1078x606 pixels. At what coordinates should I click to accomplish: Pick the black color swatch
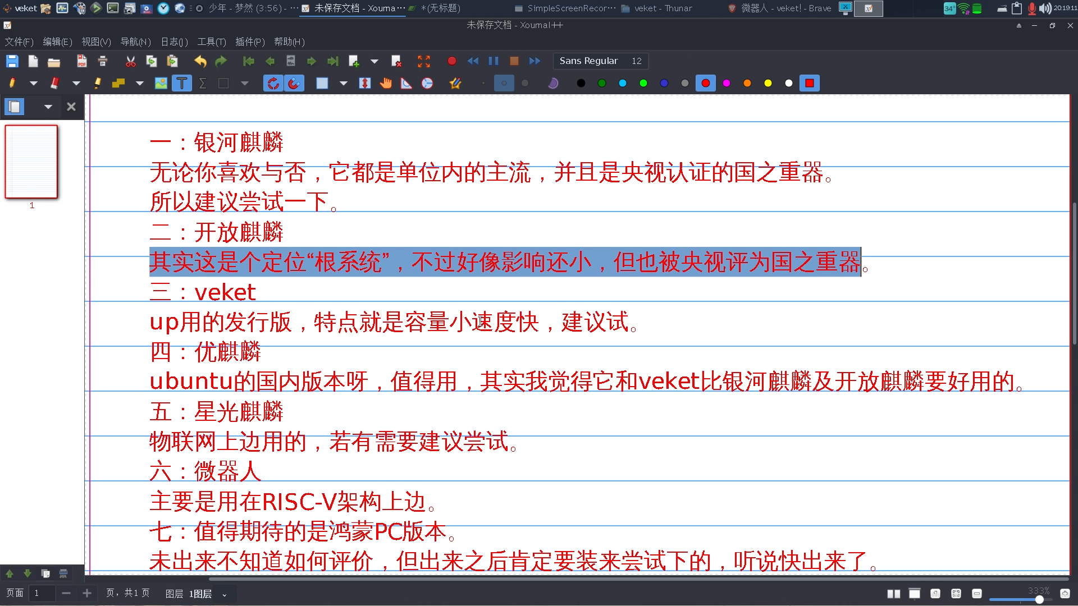click(581, 84)
